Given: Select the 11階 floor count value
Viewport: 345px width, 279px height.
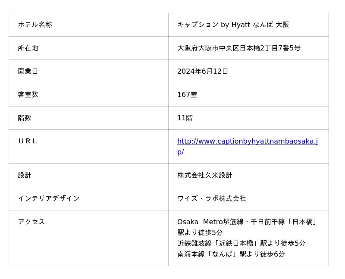Looking at the screenshot, I should click(x=185, y=118).
